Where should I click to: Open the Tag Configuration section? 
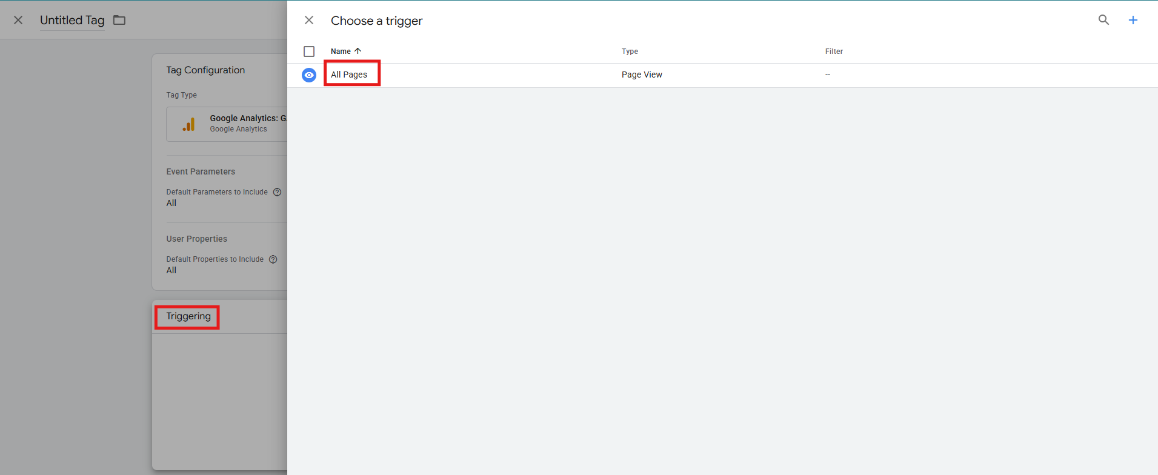(205, 70)
